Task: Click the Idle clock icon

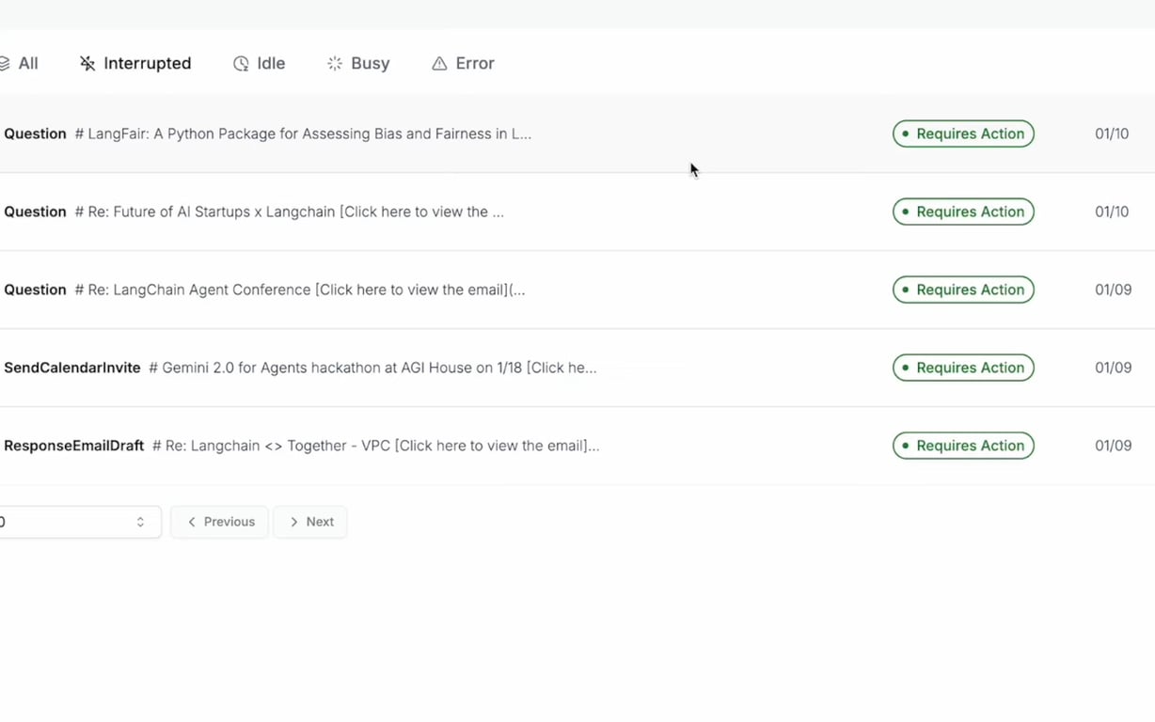Action: 241,63
